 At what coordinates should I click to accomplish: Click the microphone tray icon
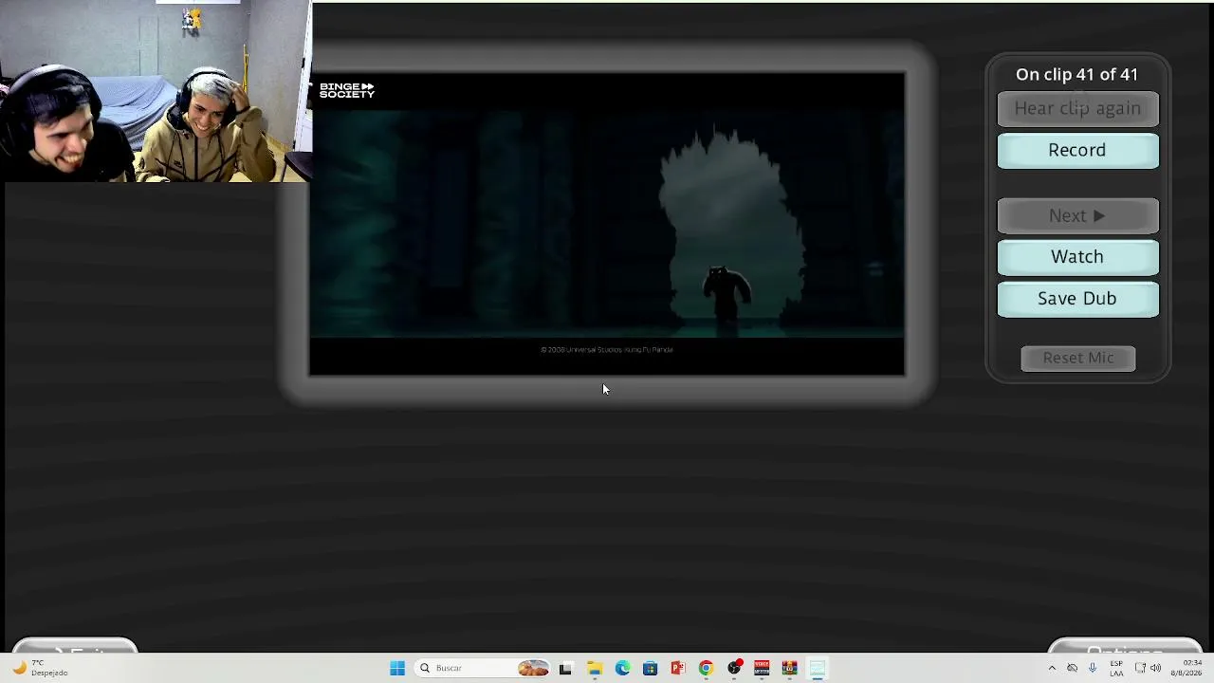[x=1093, y=669]
